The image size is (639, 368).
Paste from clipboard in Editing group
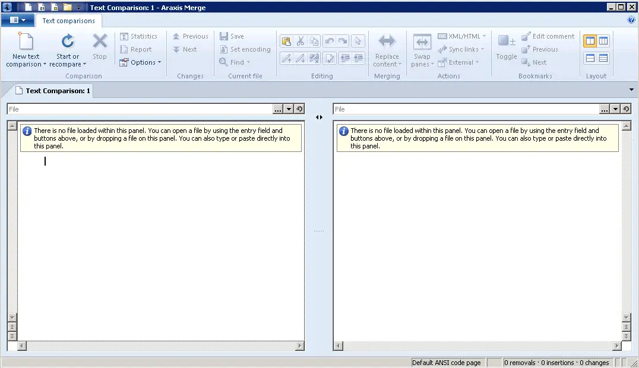(286, 41)
